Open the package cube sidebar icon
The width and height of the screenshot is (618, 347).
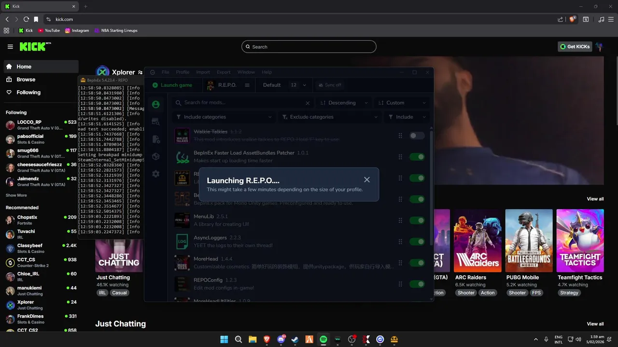[155, 157]
